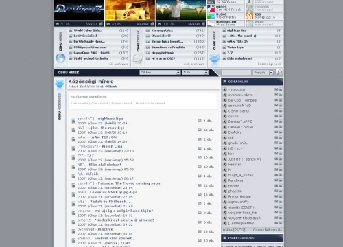The height and width of the screenshot is (247, 343).
Task: Click the profile picture icon for 'Devian7.aPPZ'
Action: click(281, 121)
